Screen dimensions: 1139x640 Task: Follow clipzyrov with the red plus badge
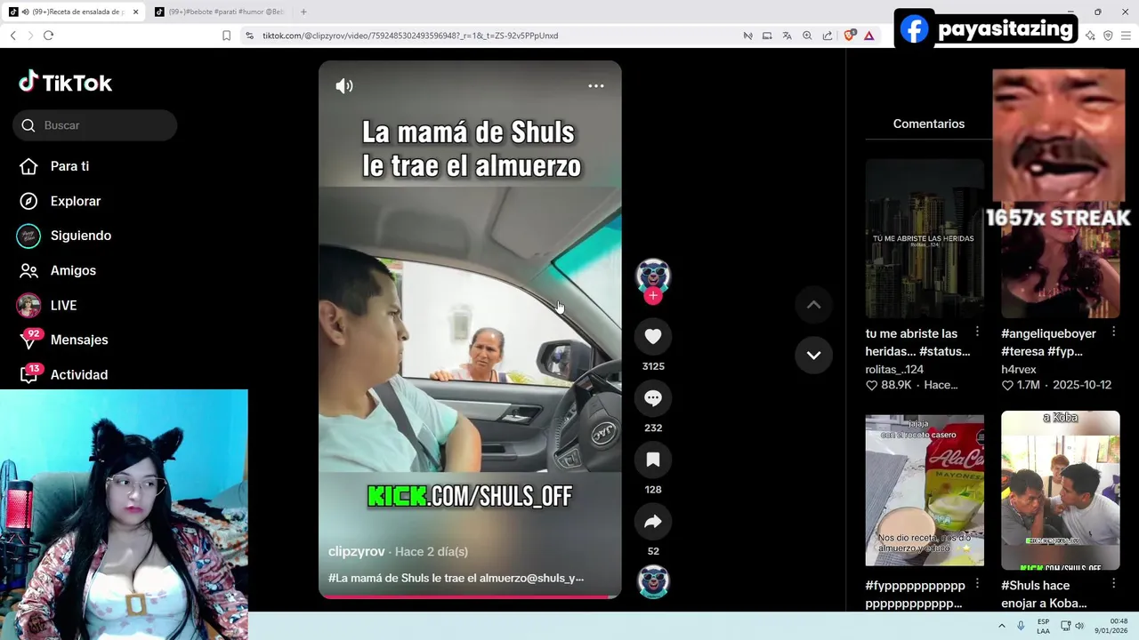[653, 296]
